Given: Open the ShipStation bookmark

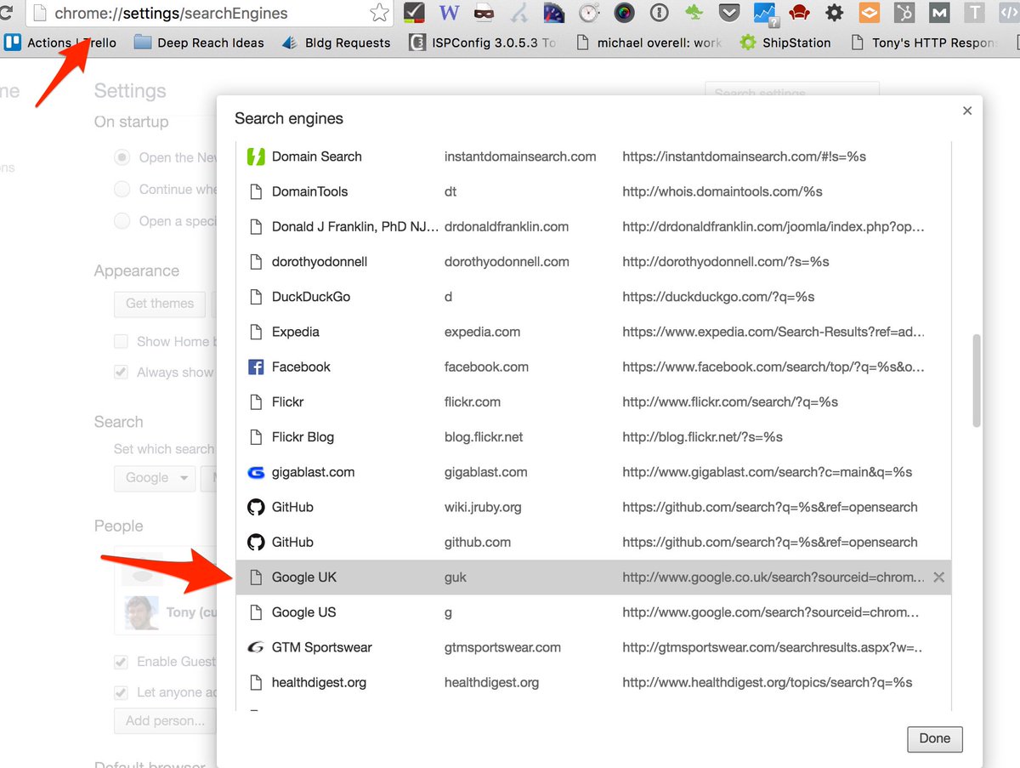Looking at the screenshot, I should click(x=785, y=43).
